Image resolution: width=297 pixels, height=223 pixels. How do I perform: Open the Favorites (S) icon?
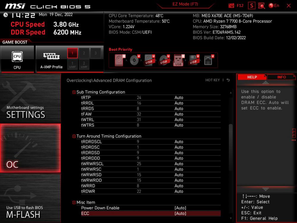pyautogui.click(x=252, y=6)
